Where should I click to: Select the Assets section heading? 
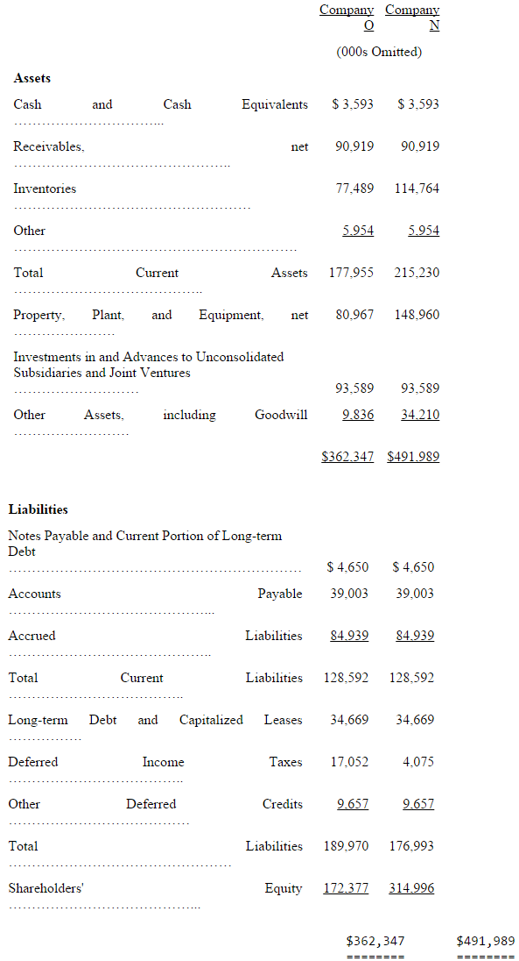[32, 78]
